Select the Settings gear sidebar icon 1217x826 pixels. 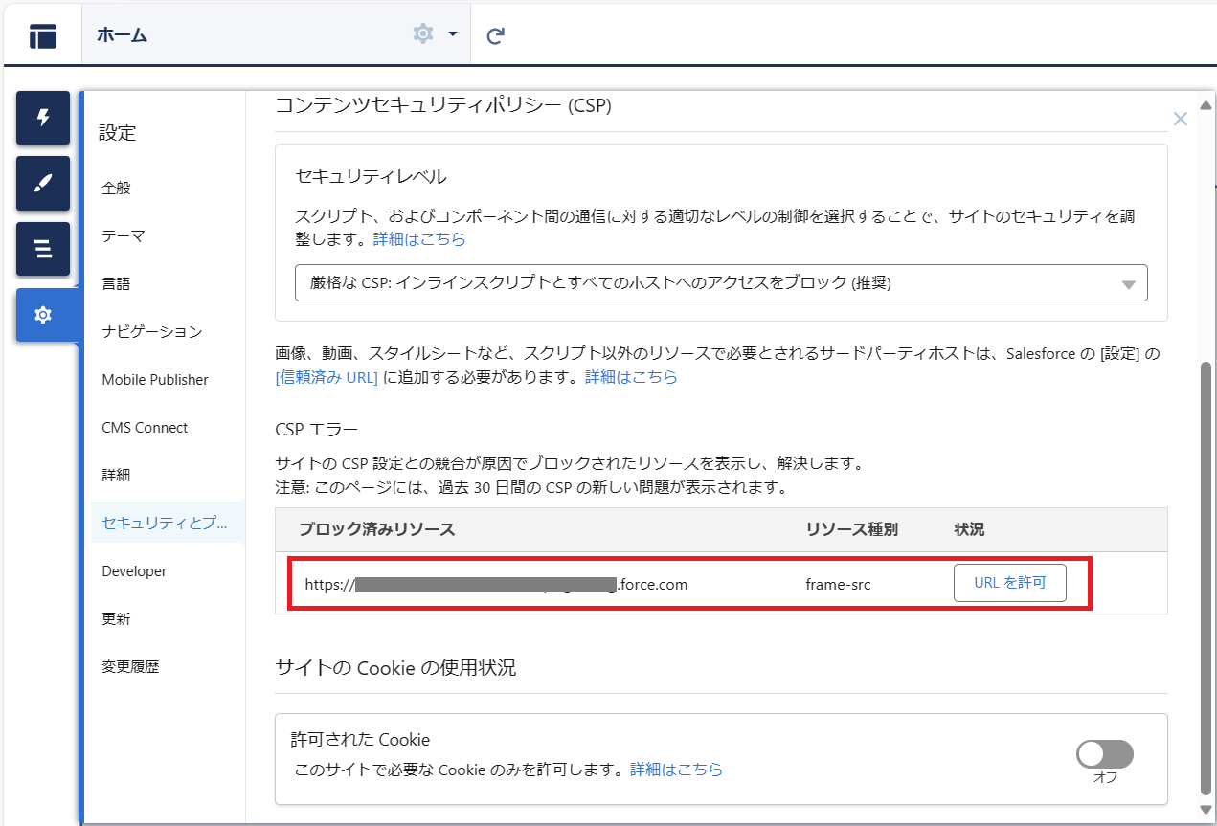coord(43,315)
